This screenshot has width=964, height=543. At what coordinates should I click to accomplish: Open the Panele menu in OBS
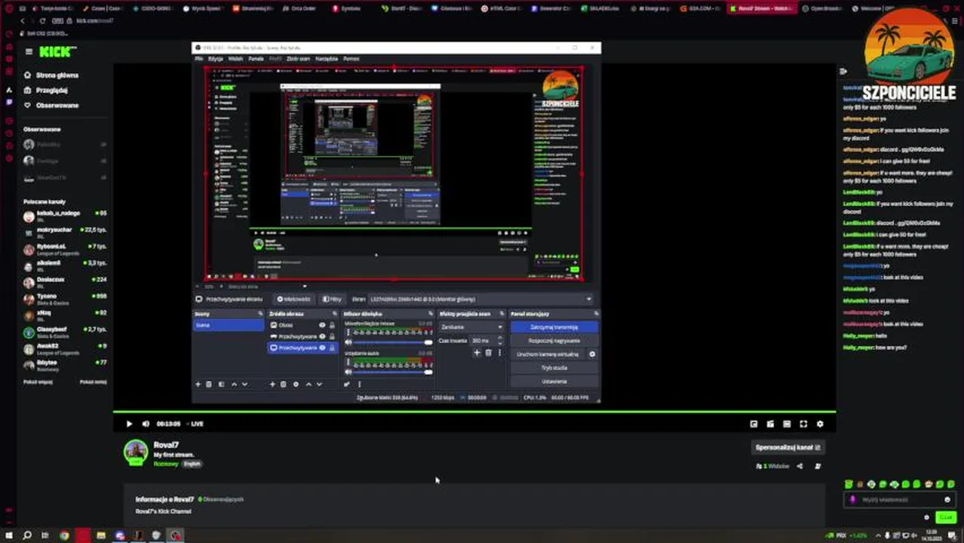coord(256,59)
